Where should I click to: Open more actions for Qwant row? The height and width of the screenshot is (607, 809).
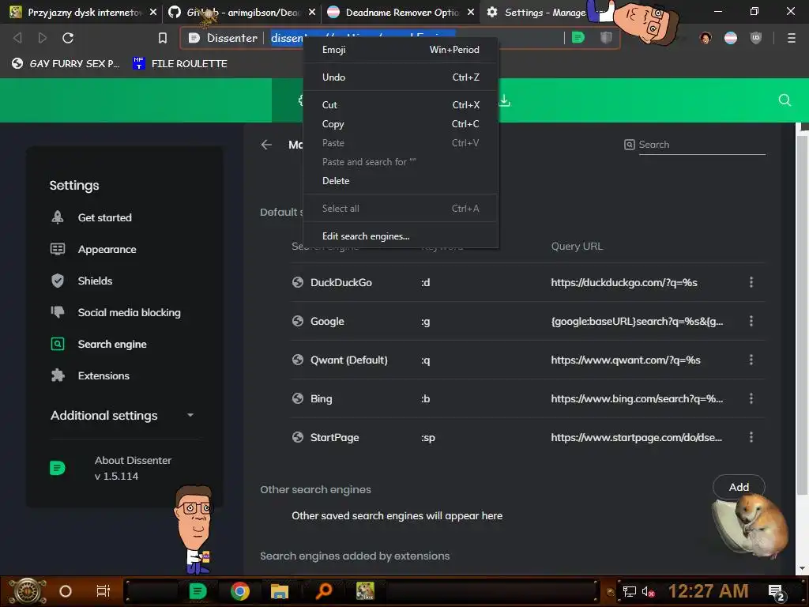click(751, 360)
